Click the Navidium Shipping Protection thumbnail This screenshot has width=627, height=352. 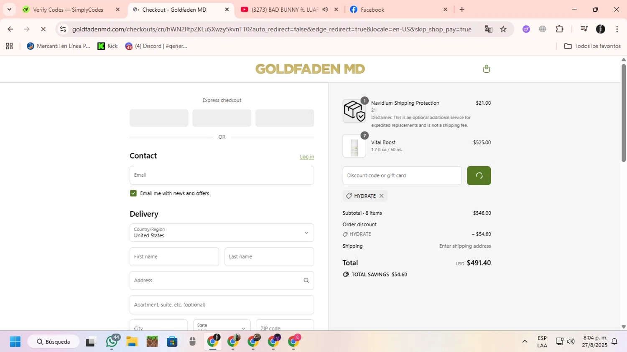(x=354, y=111)
